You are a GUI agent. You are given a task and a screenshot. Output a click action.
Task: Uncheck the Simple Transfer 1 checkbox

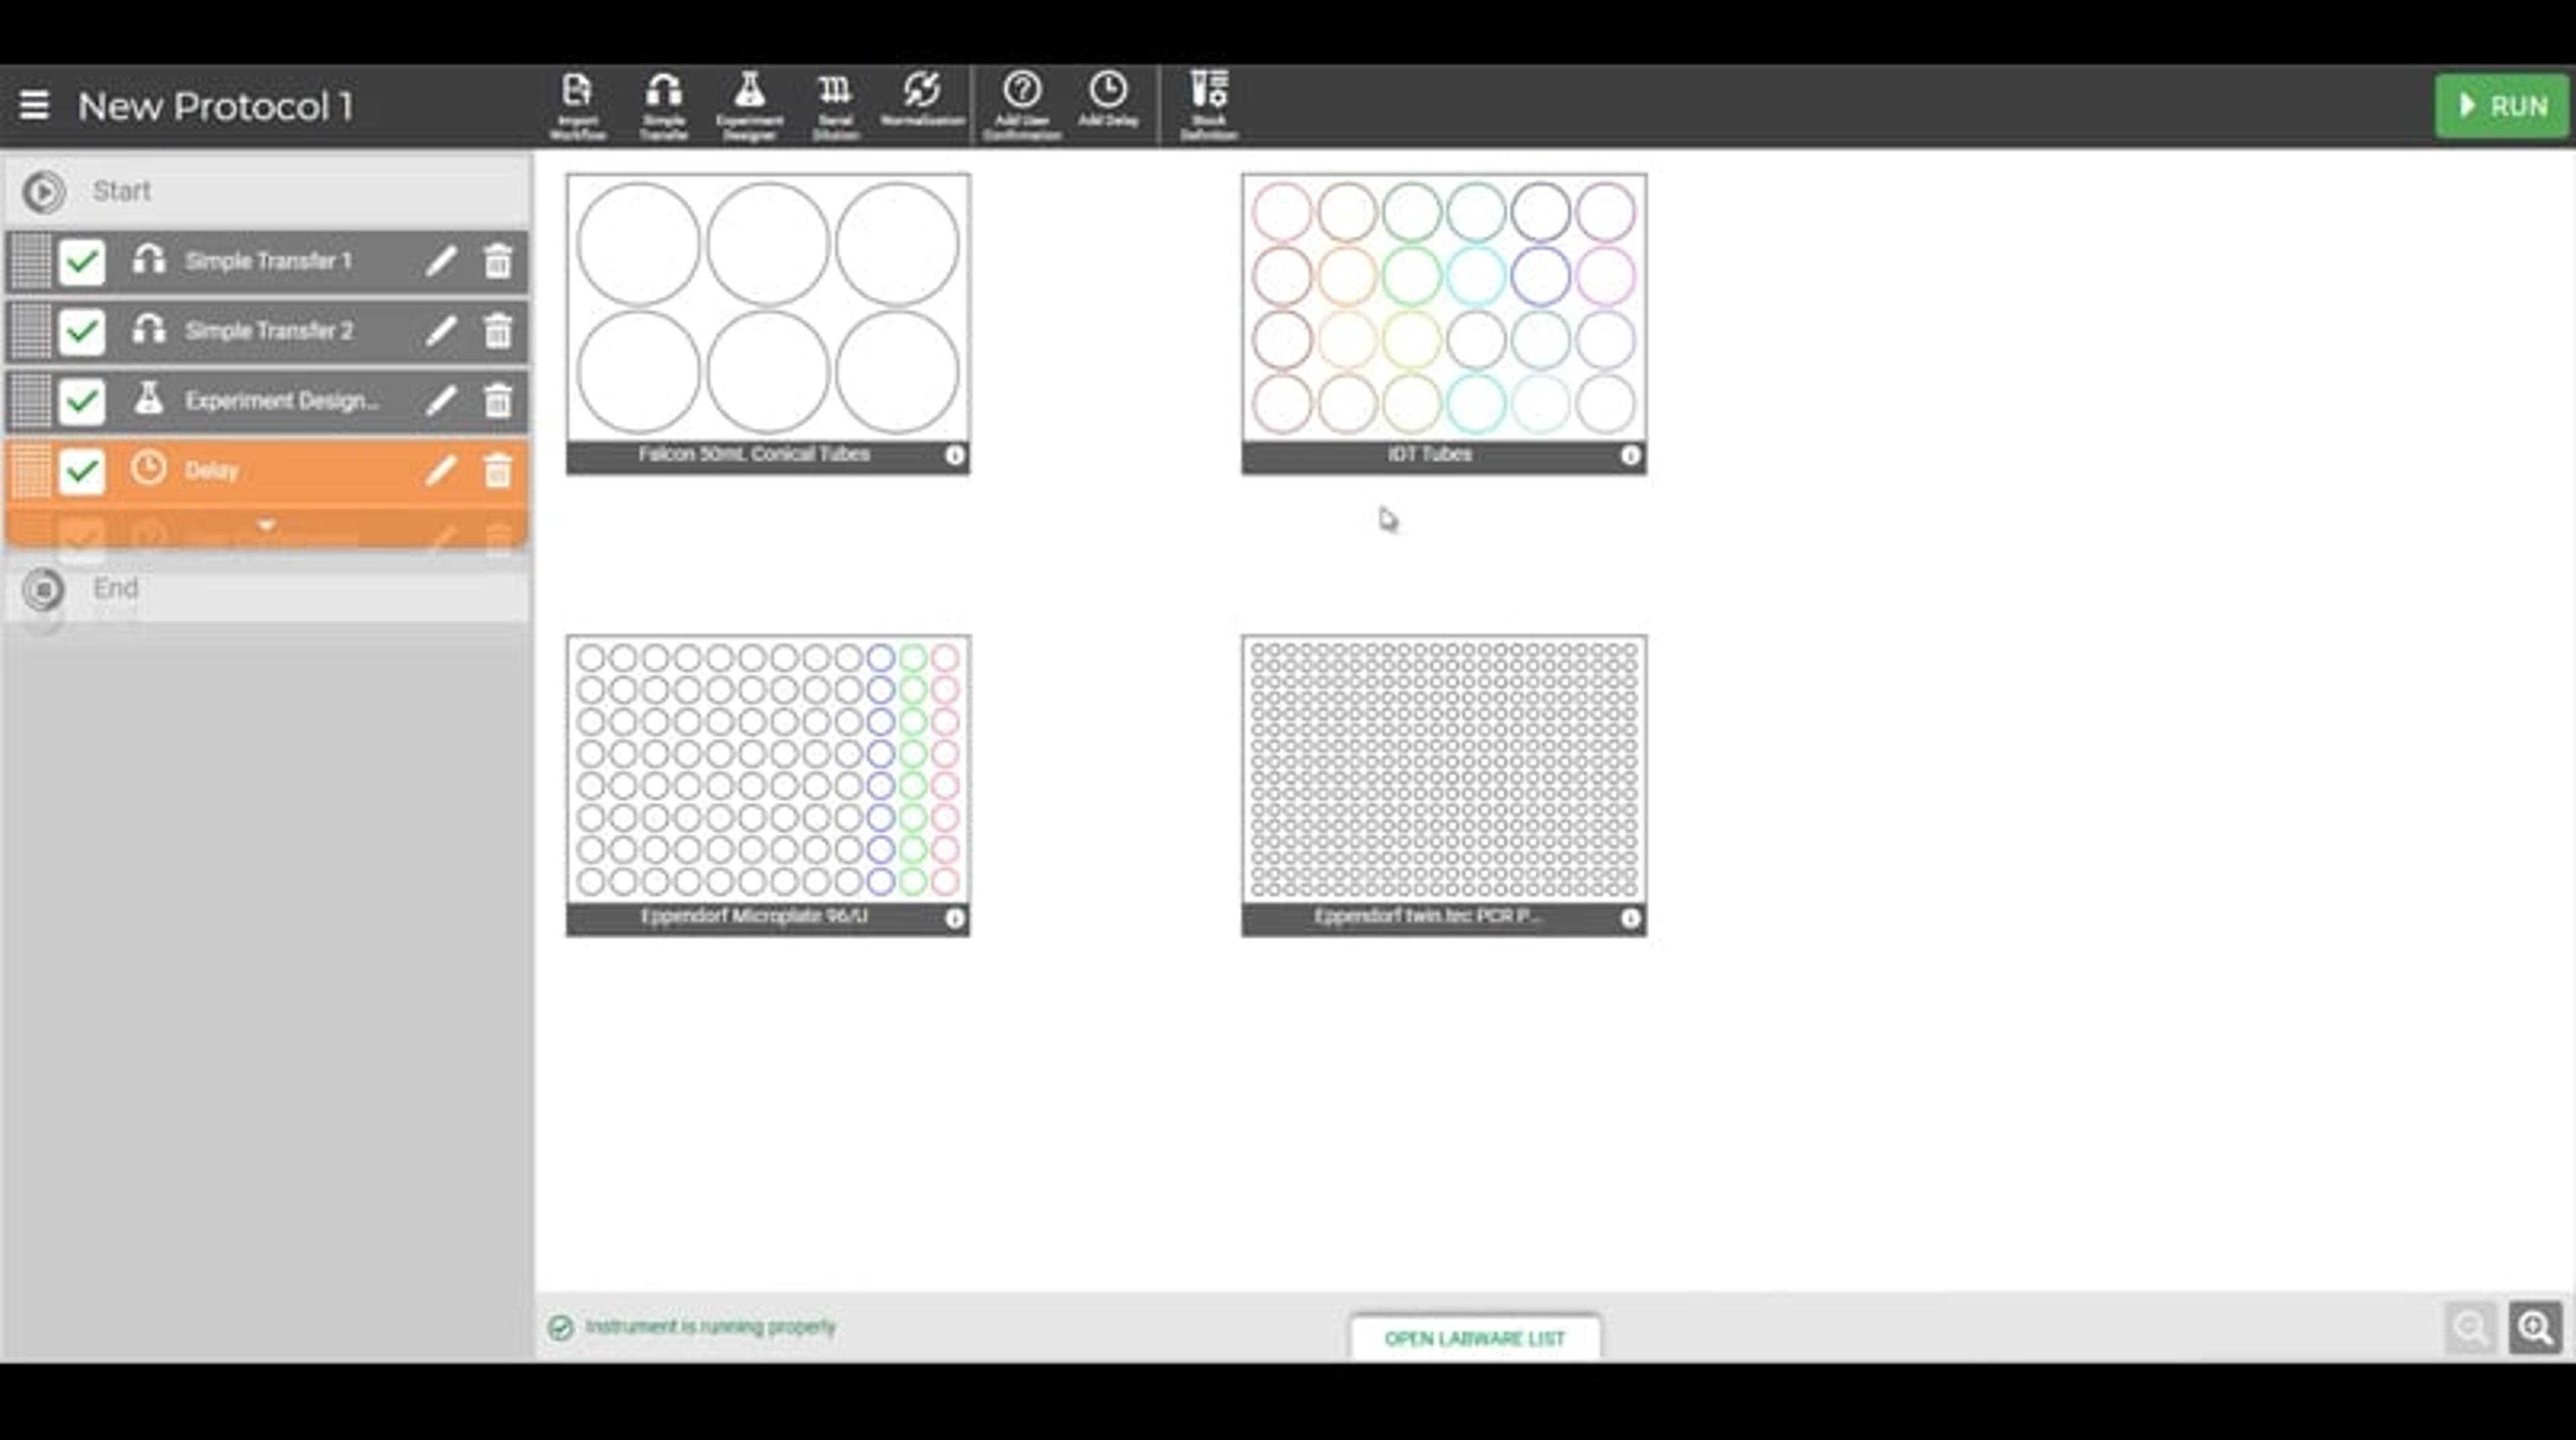(82, 262)
